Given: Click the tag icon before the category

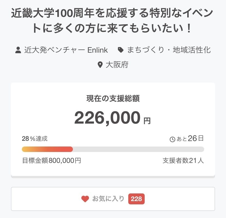Looking at the screenshot, I should click(120, 50).
